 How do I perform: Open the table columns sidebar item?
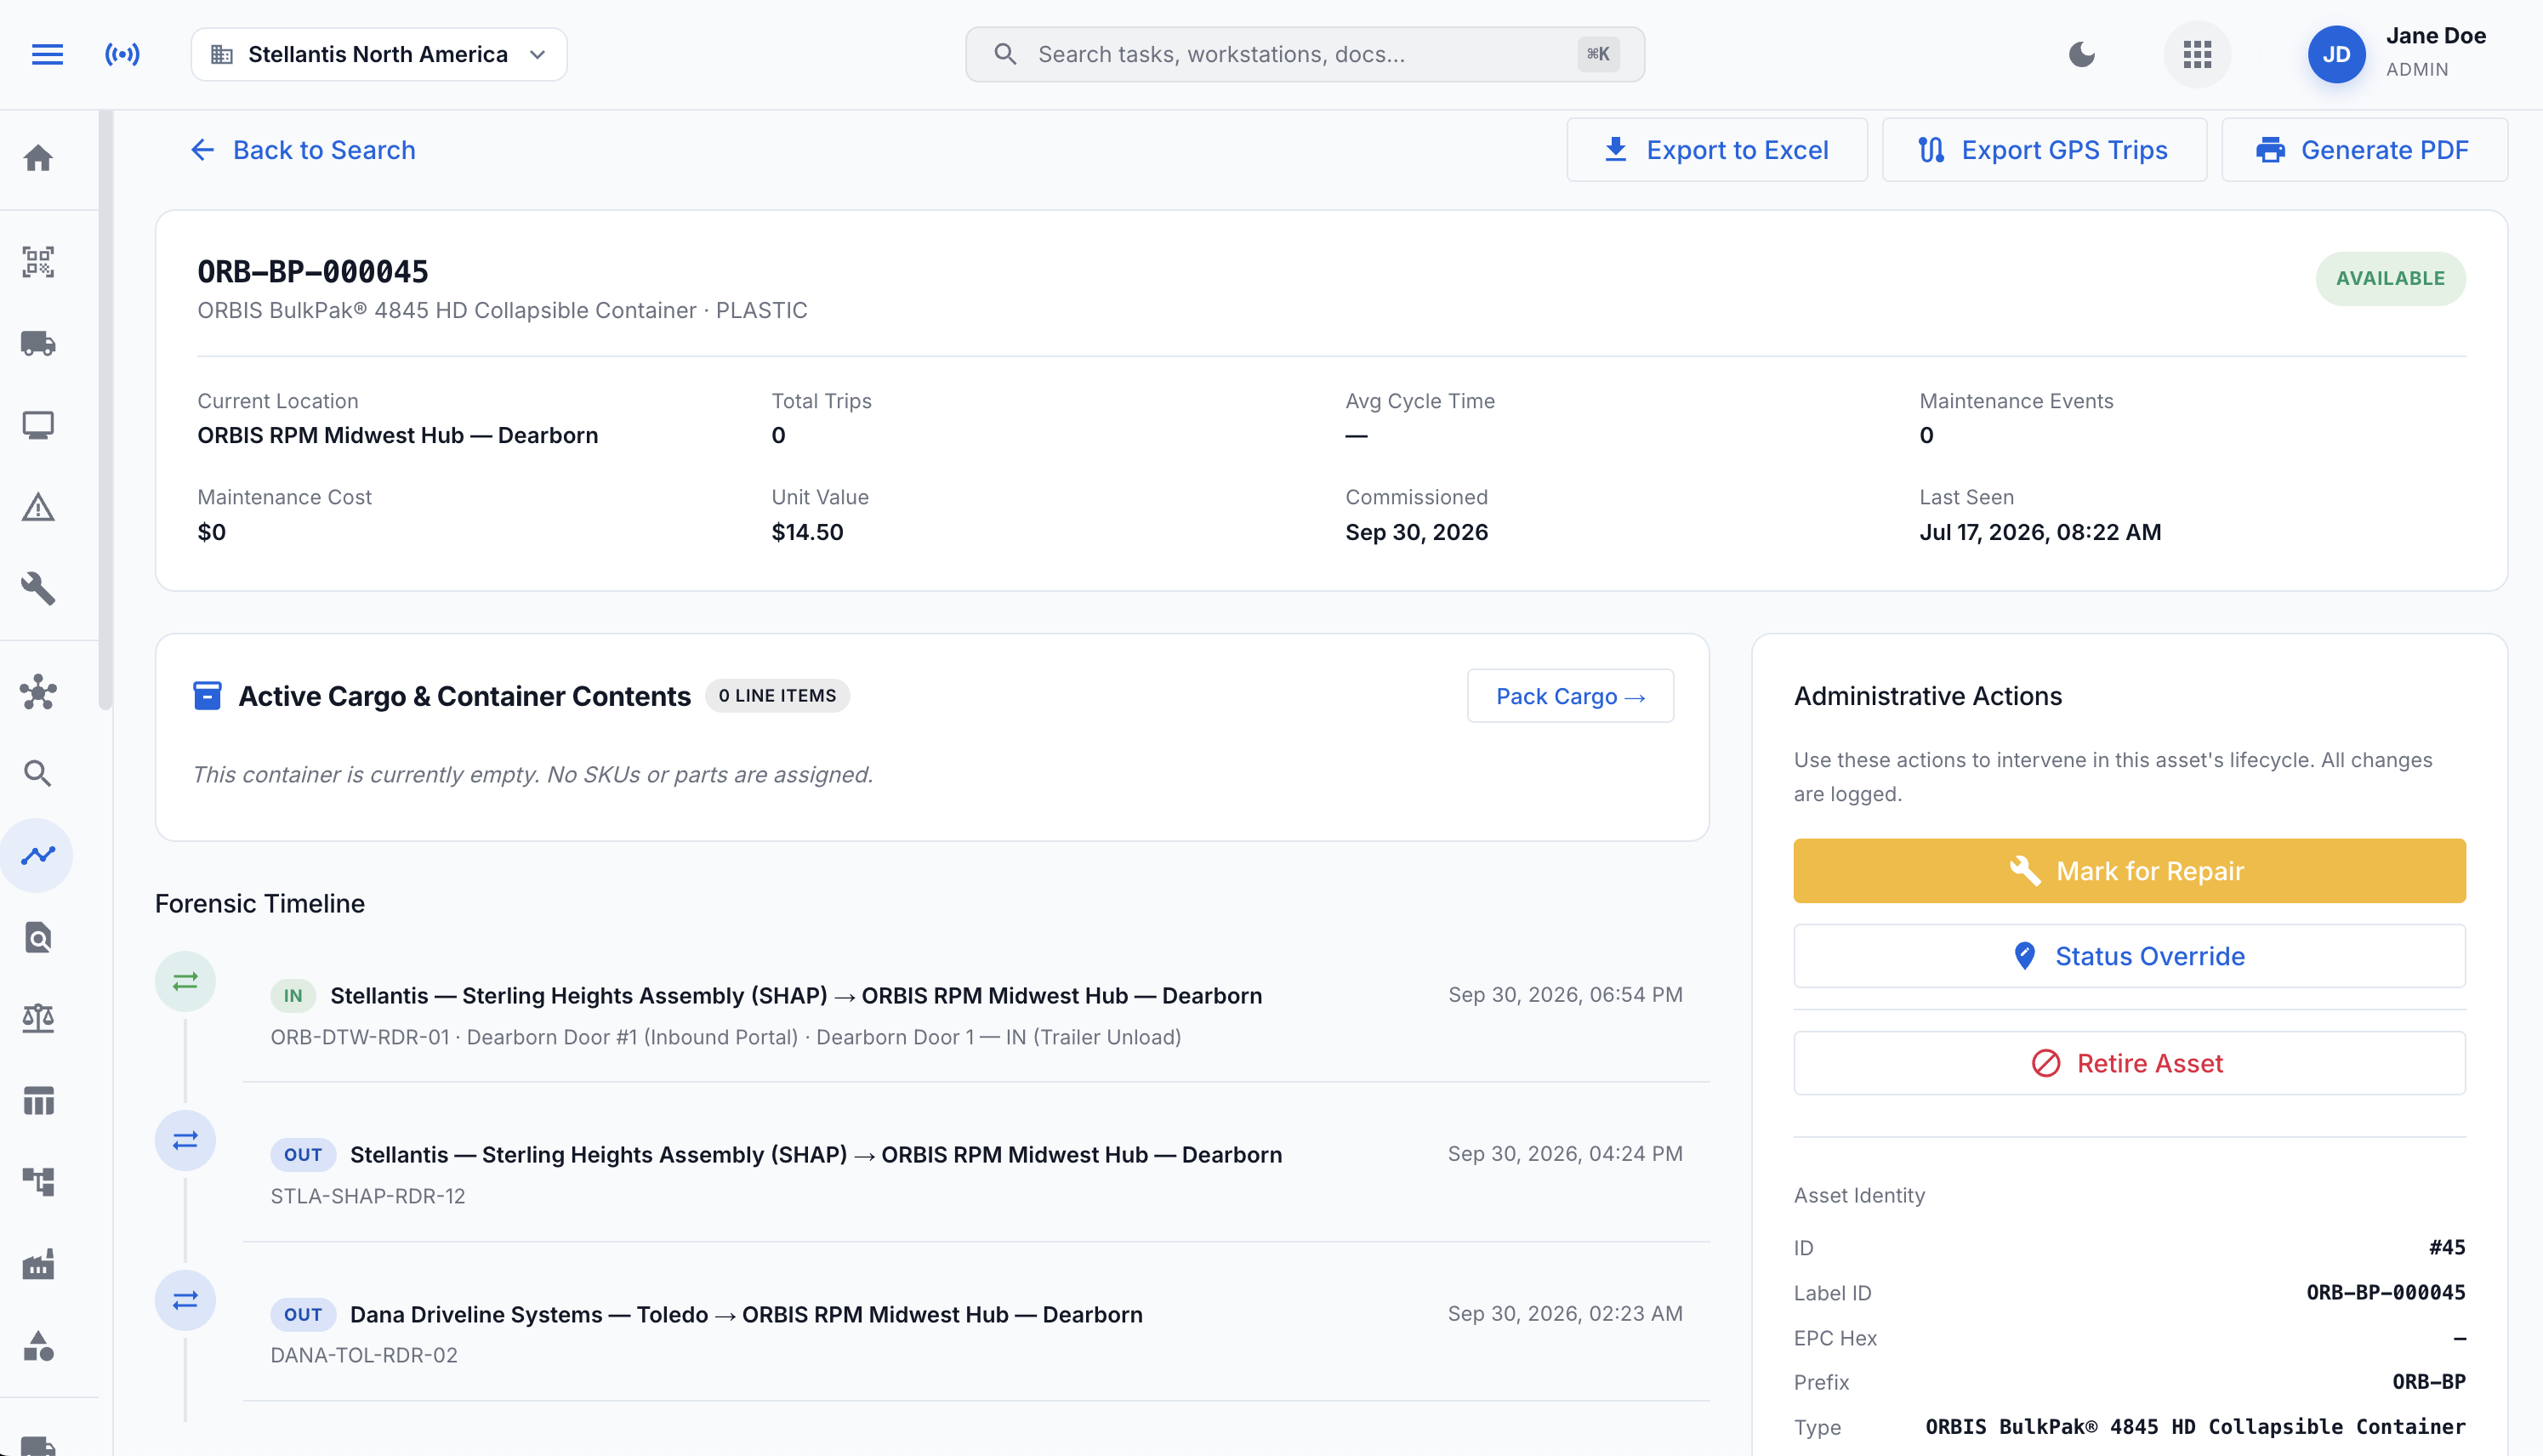pos(38,1100)
